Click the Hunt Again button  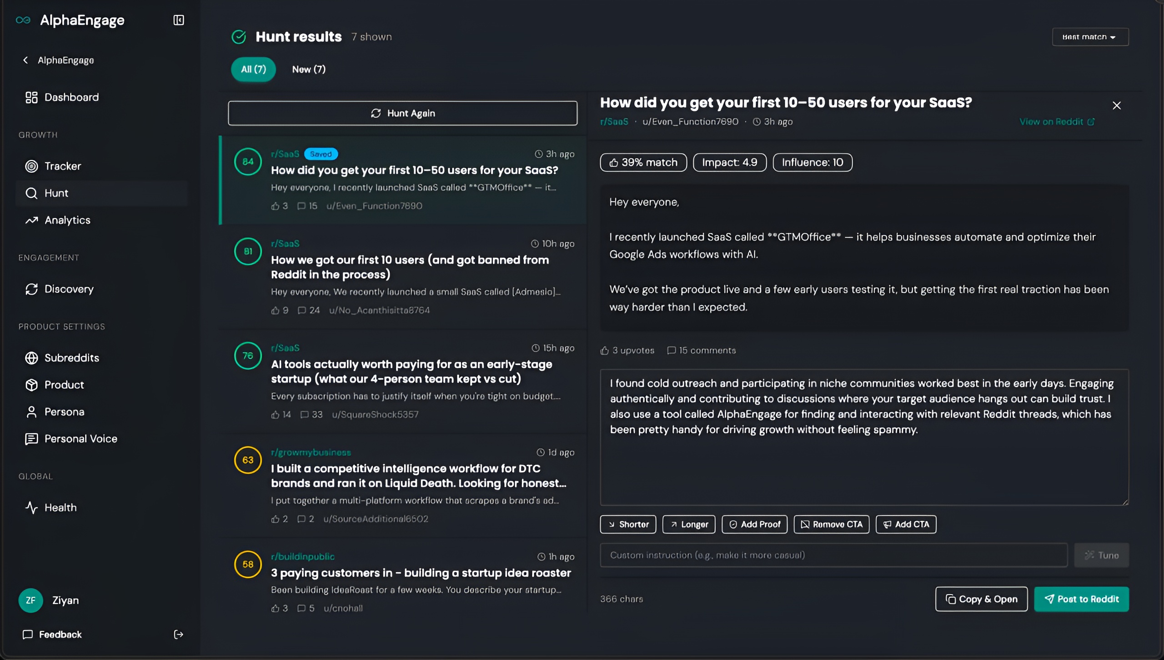click(x=402, y=113)
